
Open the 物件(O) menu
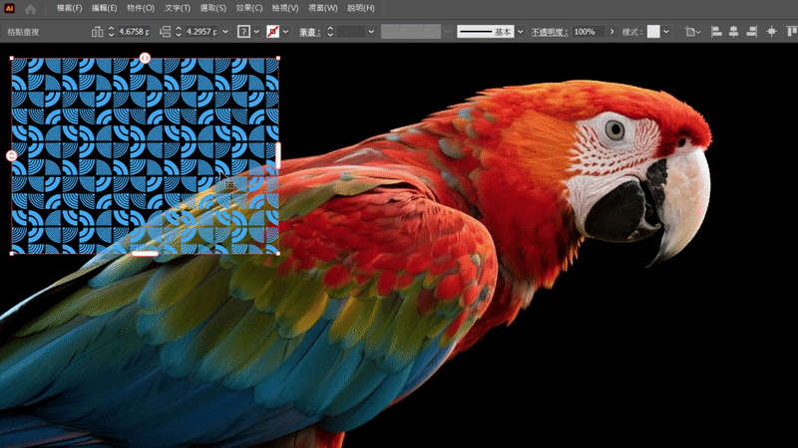(x=141, y=8)
